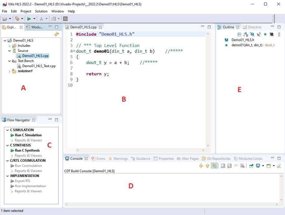Open Display Selected Console dropdown arrow

(263, 166)
